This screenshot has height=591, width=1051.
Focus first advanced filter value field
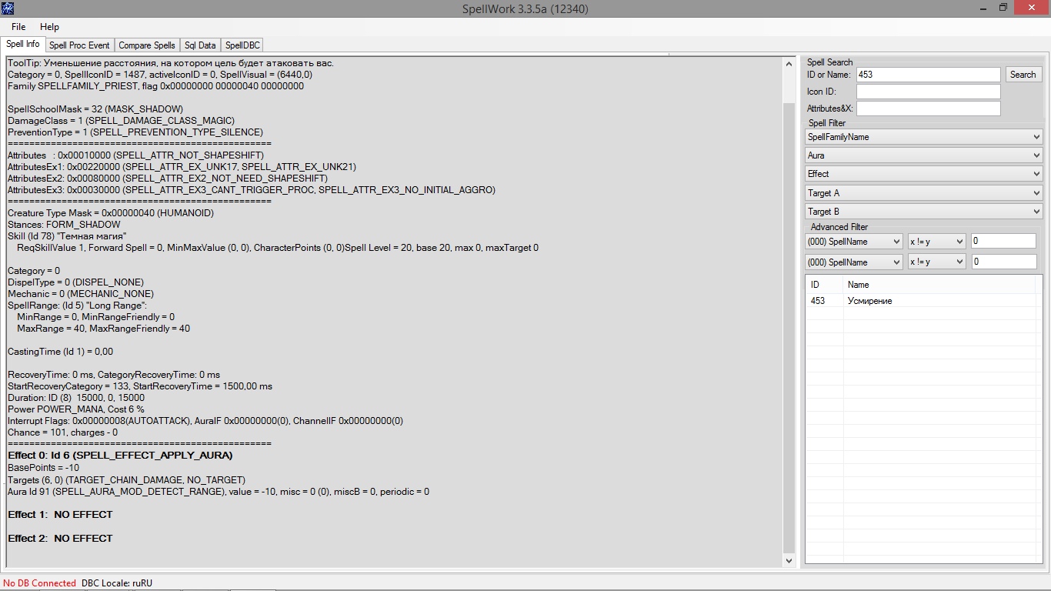pos(1003,241)
